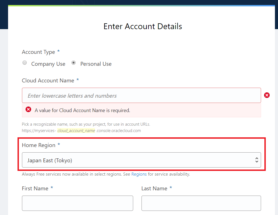278x215 pixels.
Task: Select the Personal Use radio button
Action: [74, 63]
